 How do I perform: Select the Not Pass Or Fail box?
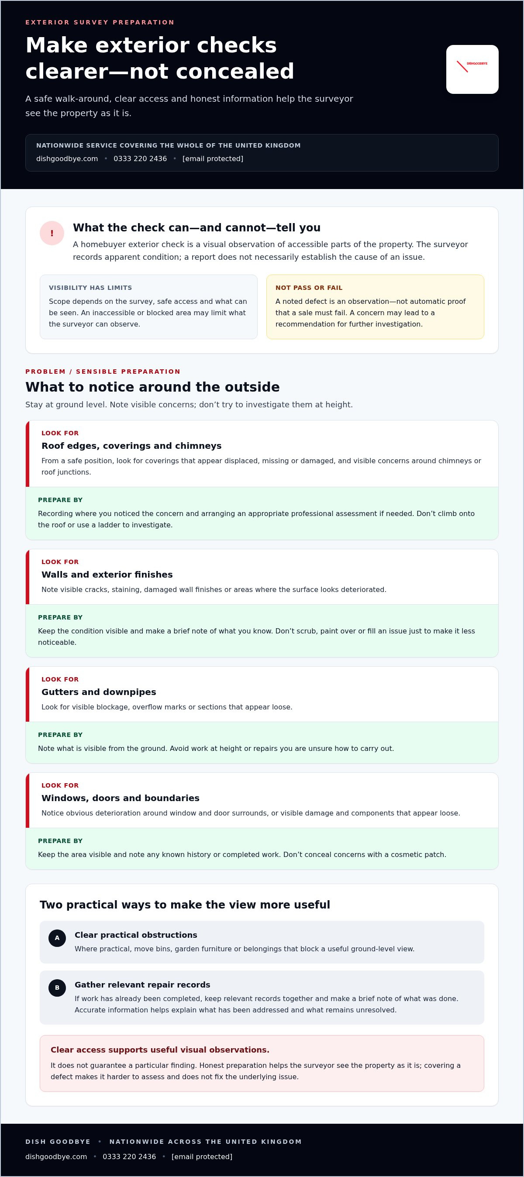(375, 306)
